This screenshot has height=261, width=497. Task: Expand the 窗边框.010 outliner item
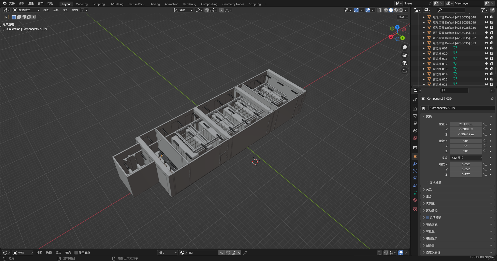pyautogui.click(x=424, y=53)
